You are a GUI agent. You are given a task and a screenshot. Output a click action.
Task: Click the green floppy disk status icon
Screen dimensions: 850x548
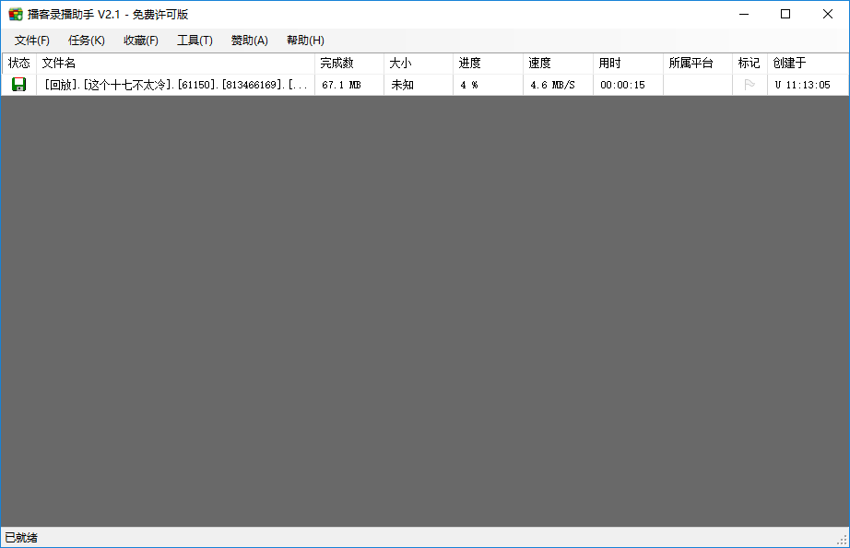pyautogui.click(x=19, y=85)
